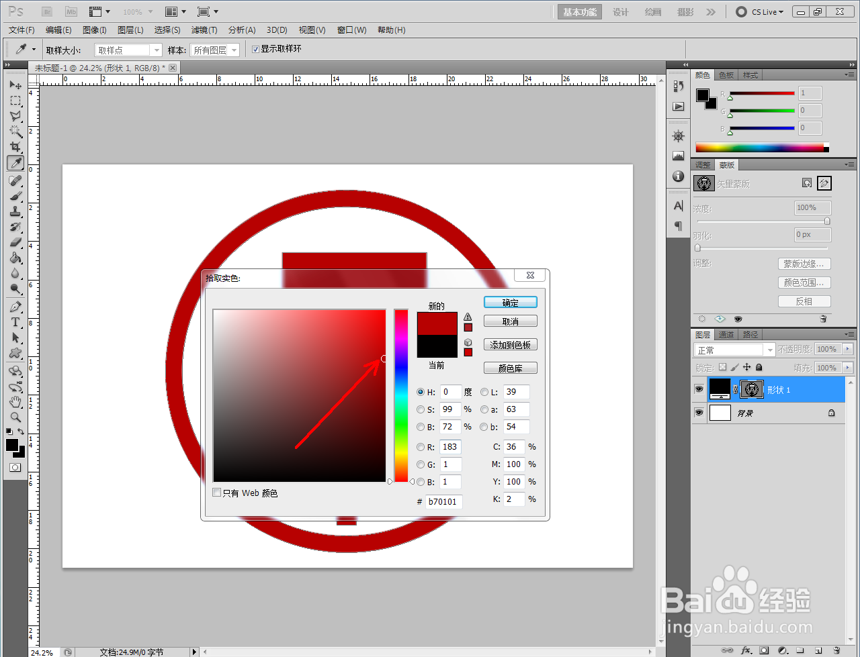Open the 文件(F) menu
The image size is (860, 657).
click(x=21, y=30)
